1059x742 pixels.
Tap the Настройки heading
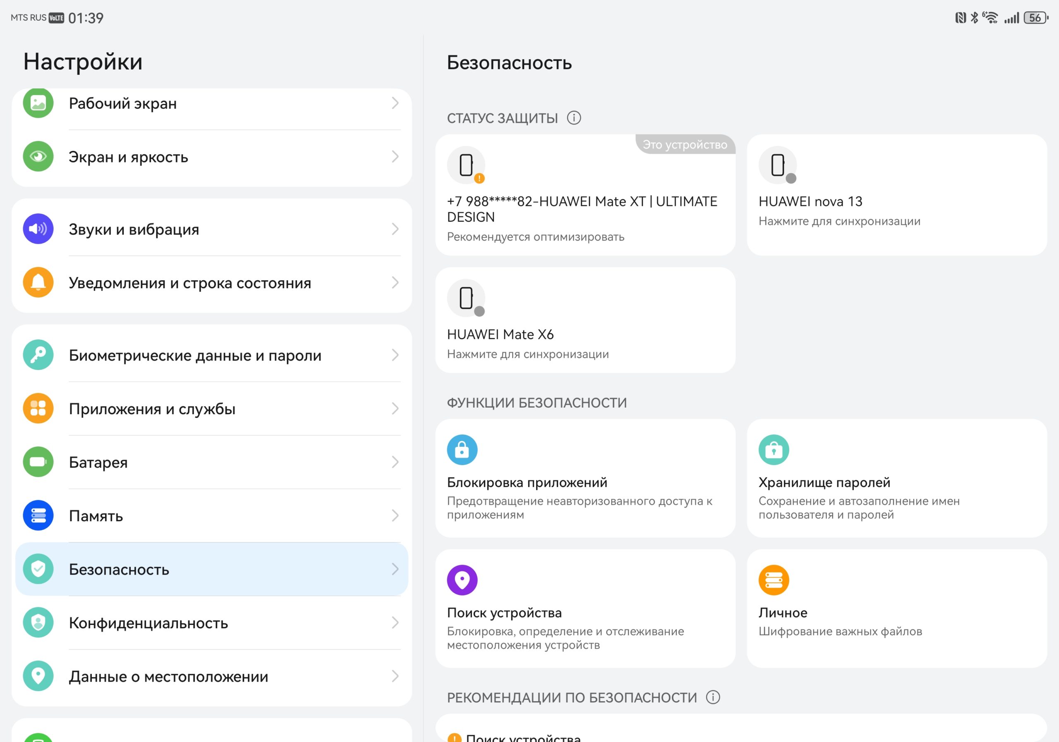click(x=83, y=62)
